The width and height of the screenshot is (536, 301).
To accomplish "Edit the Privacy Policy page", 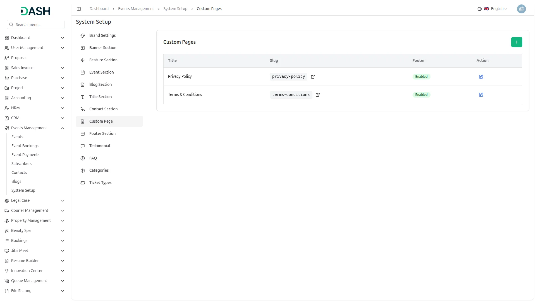I will click(481, 77).
